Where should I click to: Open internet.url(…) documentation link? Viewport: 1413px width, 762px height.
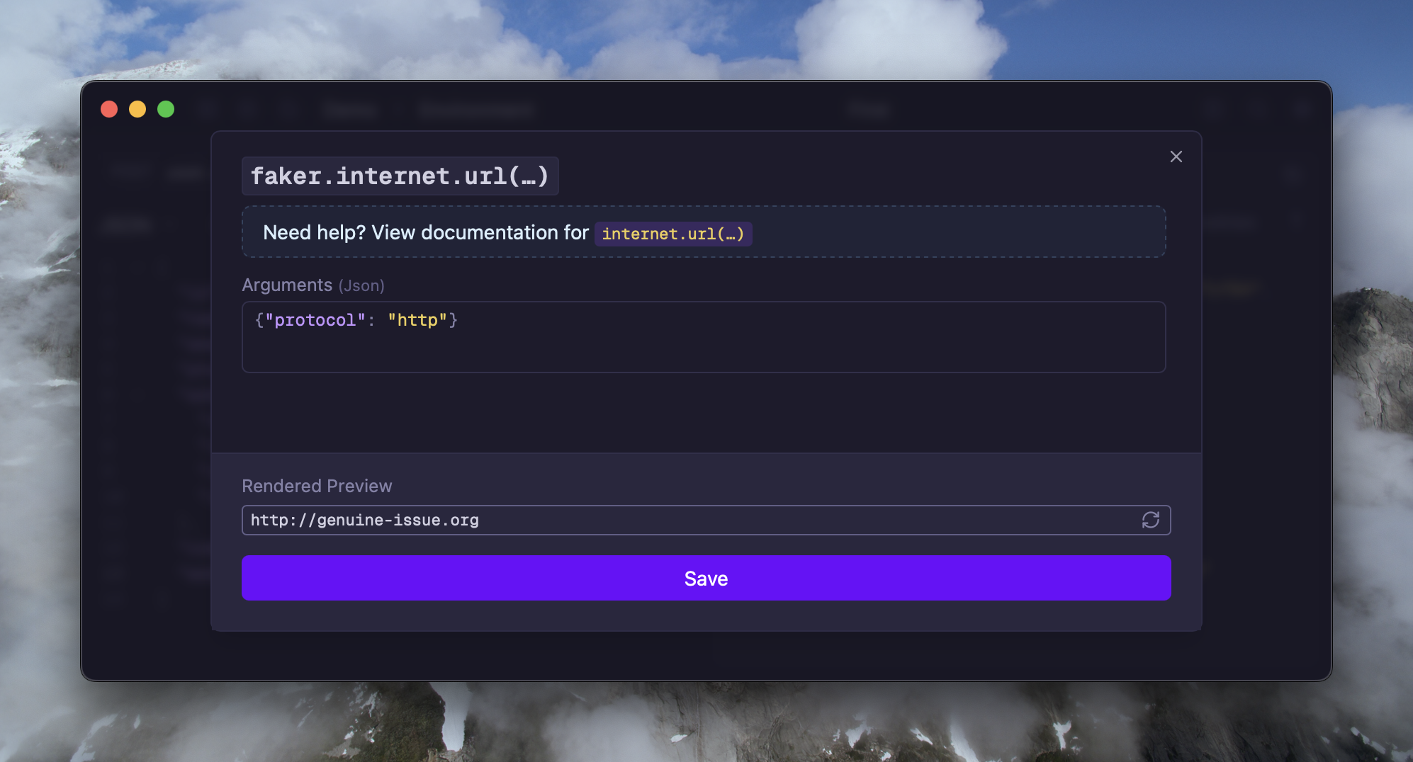tap(672, 234)
